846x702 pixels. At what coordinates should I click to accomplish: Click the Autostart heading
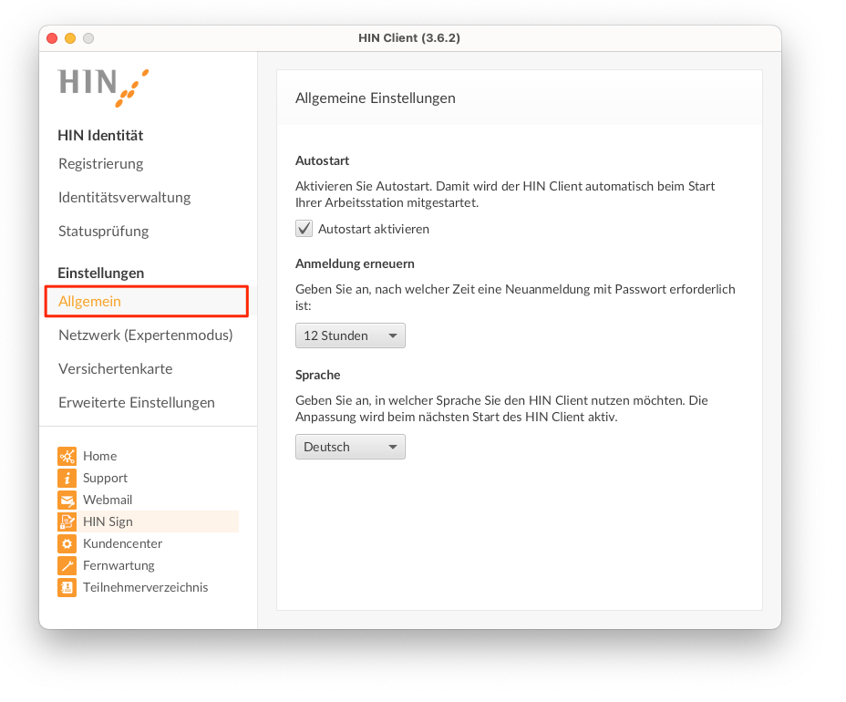(x=322, y=160)
